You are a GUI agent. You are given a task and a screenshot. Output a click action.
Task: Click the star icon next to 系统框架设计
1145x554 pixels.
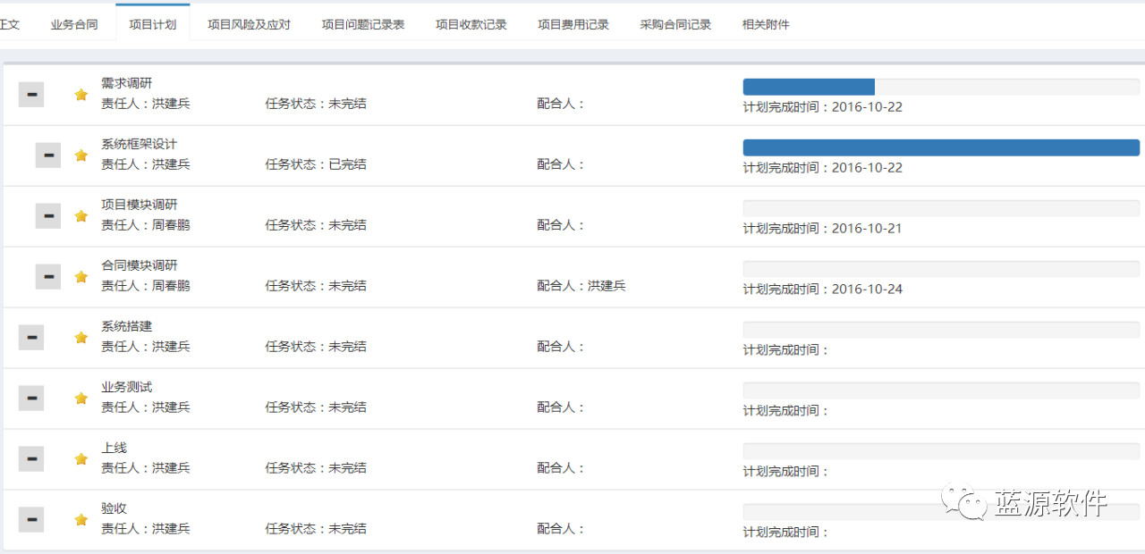pos(81,155)
